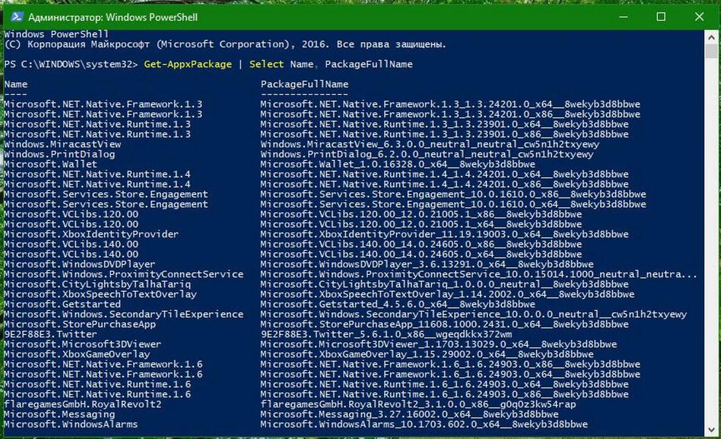Image resolution: width=721 pixels, height=439 pixels.
Task: Click the Name column header
Action: tap(16, 85)
